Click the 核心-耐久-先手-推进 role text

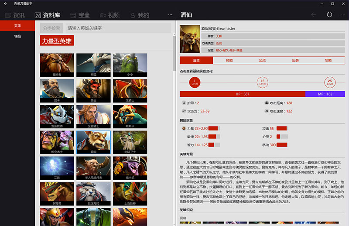pyautogui.click(x=229, y=50)
